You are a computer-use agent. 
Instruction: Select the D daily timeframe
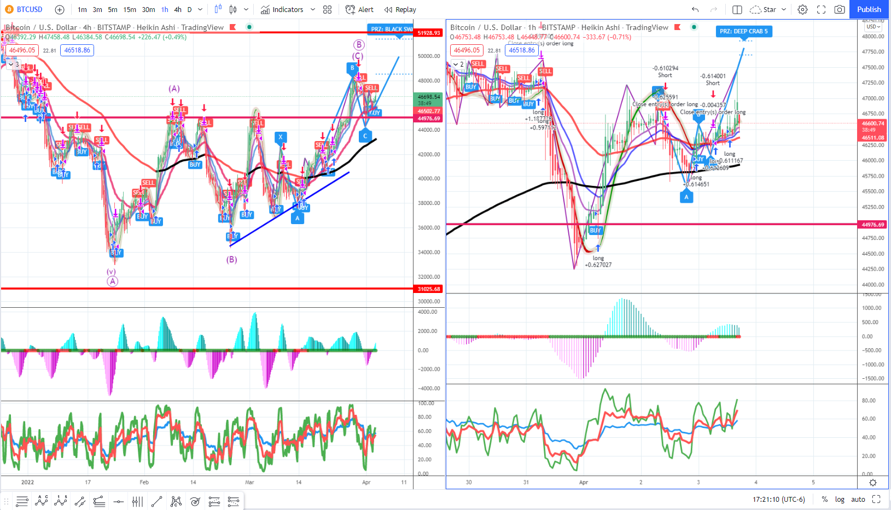(x=190, y=9)
